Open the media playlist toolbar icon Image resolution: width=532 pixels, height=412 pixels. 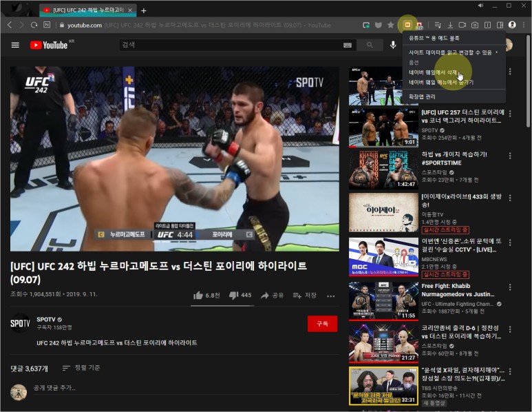click(438, 25)
